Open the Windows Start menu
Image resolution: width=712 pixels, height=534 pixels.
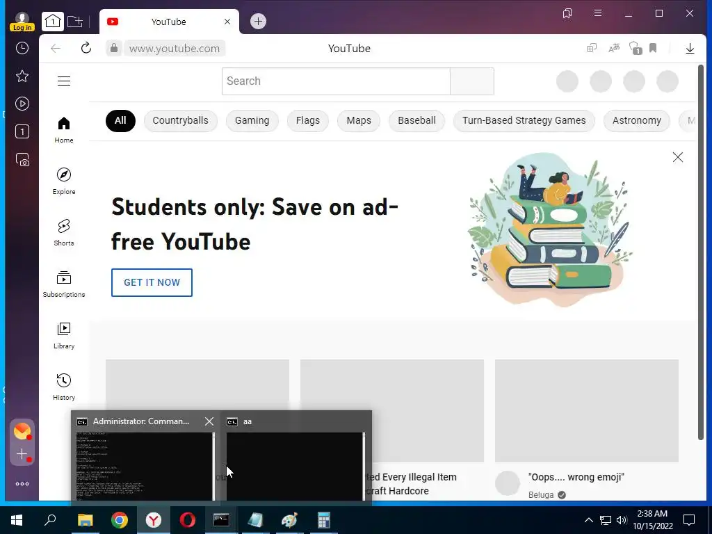[17, 520]
